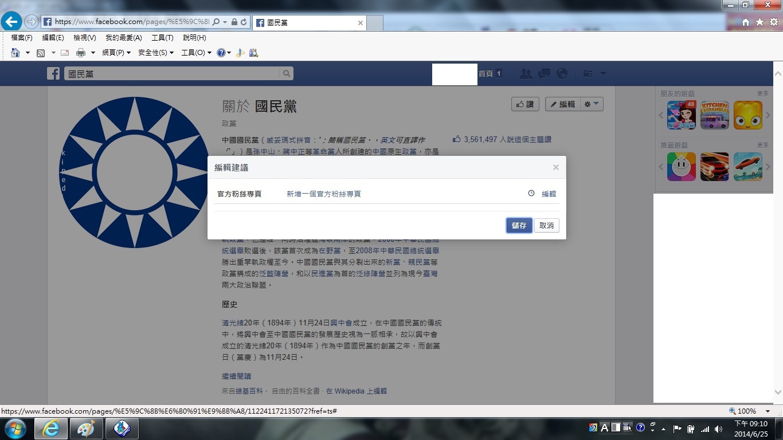Open Facebook friend requests icon
This screenshot has width=783, height=440.
click(526, 73)
